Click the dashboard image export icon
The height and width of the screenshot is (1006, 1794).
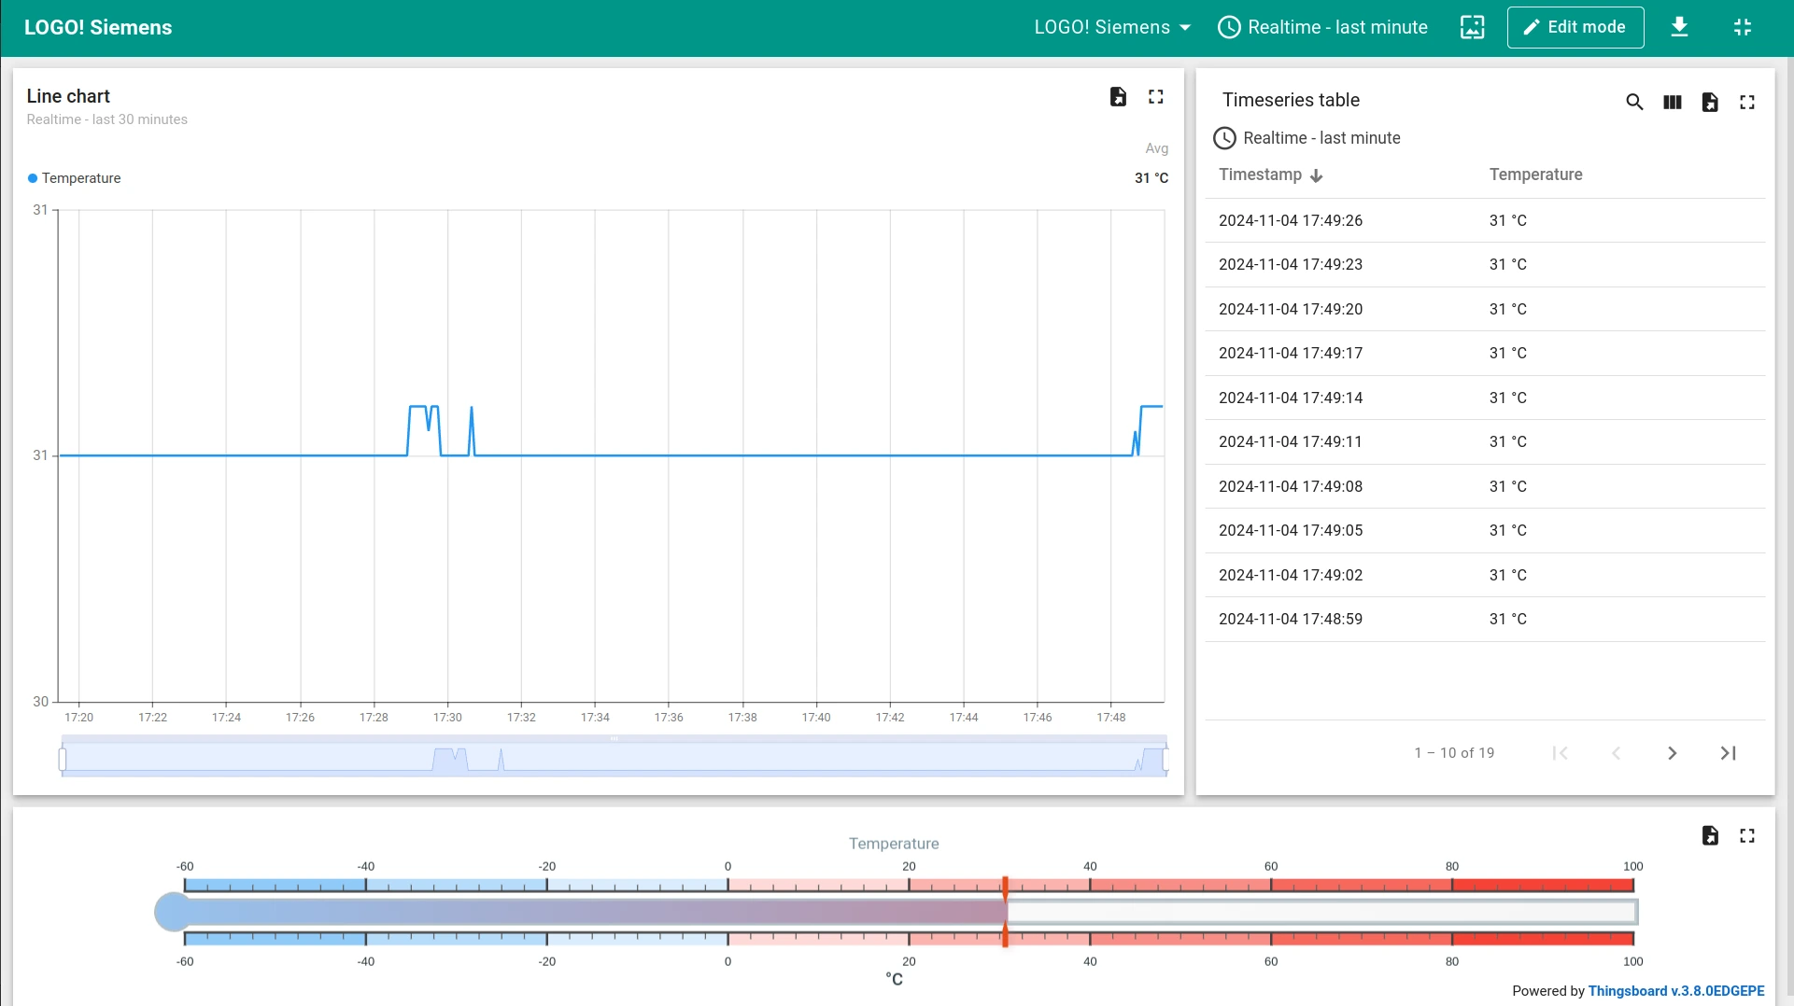pos(1473,27)
